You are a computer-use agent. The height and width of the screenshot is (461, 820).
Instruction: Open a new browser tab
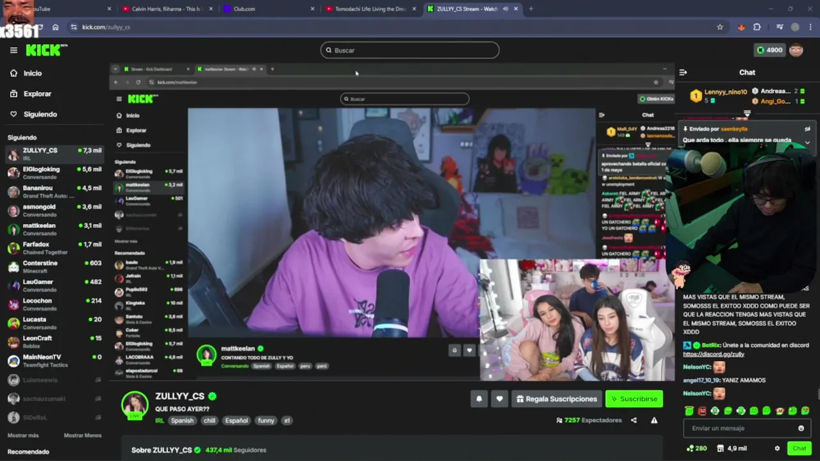coord(531,9)
